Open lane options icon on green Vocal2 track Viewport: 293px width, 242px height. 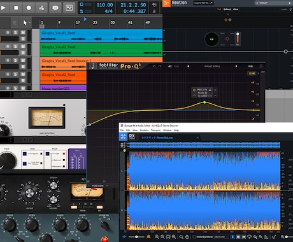tap(23, 52)
